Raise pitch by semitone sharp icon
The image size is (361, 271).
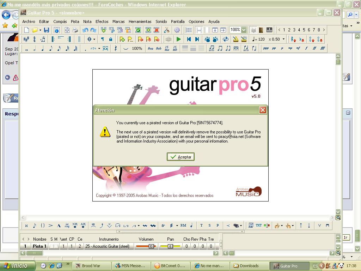click(x=293, y=40)
